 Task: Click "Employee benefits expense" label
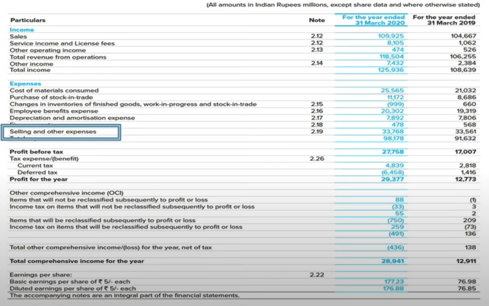coord(54,111)
